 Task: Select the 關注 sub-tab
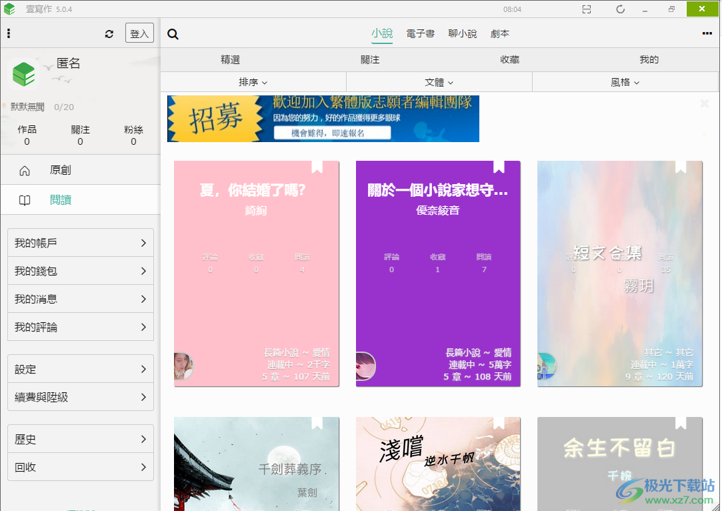pyautogui.click(x=370, y=59)
